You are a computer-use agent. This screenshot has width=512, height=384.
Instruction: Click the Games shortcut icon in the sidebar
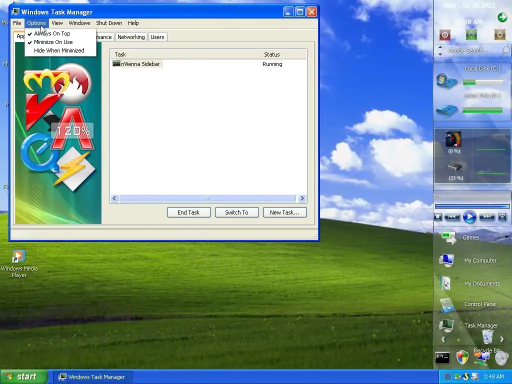pos(449,237)
